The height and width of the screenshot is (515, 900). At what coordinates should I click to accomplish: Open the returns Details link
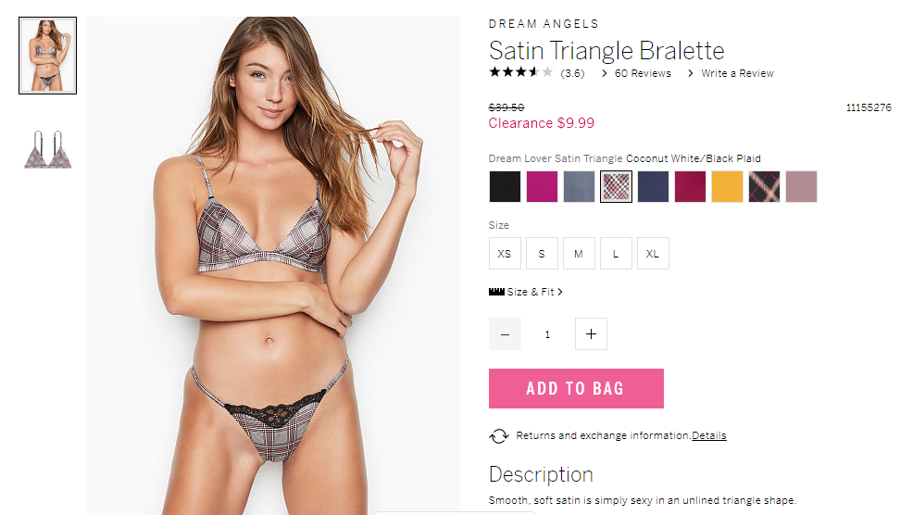[x=709, y=435]
